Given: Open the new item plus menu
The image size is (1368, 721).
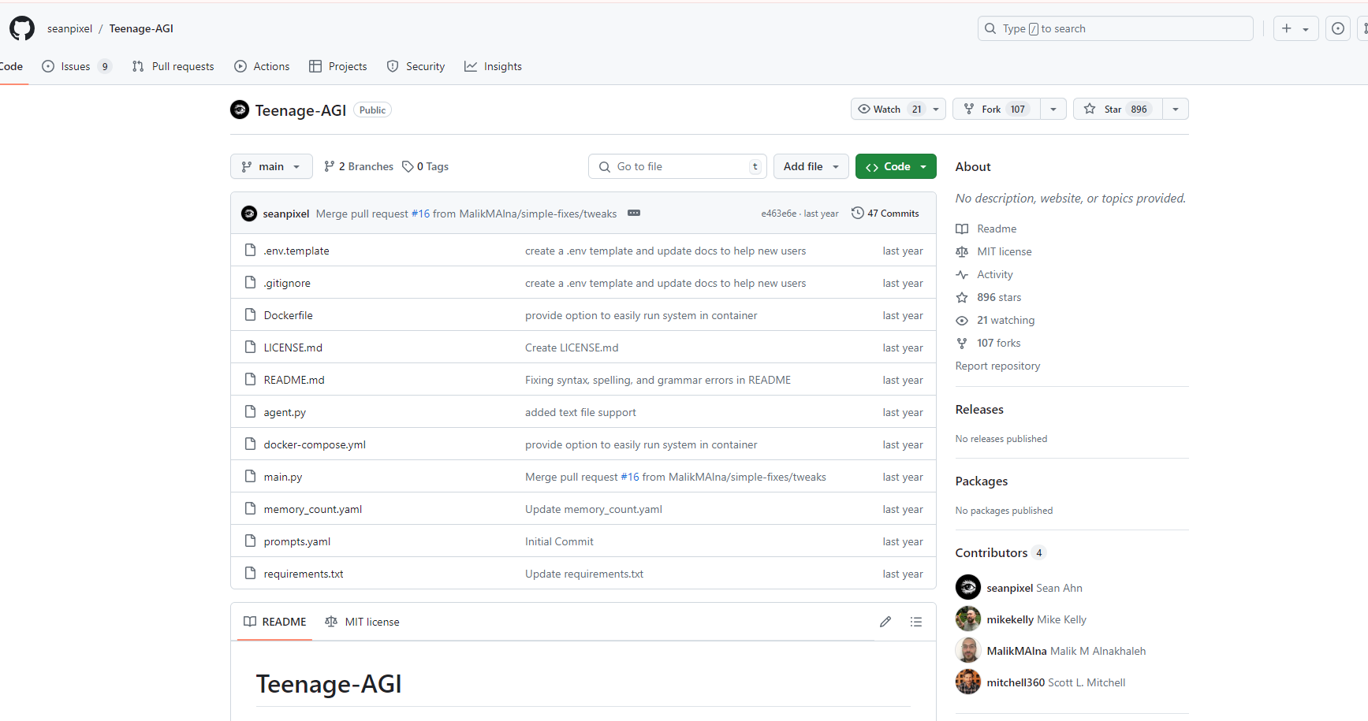Looking at the screenshot, I should click(x=1295, y=28).
